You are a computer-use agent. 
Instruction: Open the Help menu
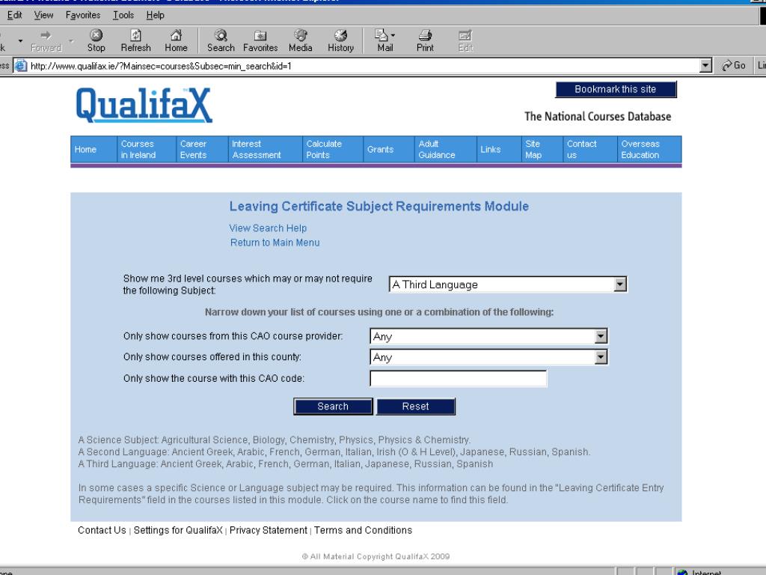pos(156,15)
